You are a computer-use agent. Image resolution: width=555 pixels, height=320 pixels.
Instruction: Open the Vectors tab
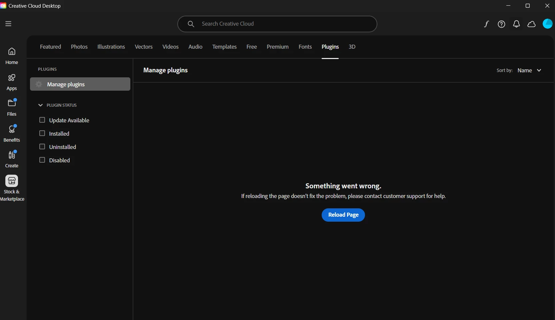pos(144,47)
